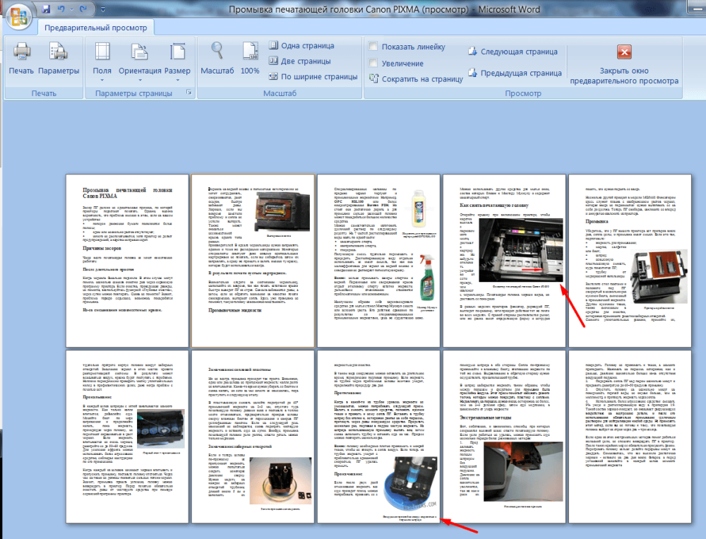706x539 pixels.
Task: Click the Размер page size icon
Action: [177, 52]
